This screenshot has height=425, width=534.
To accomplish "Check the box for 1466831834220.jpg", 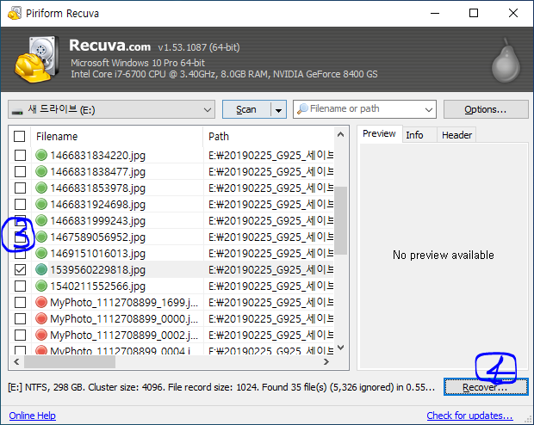I will [x=20, y=155].
